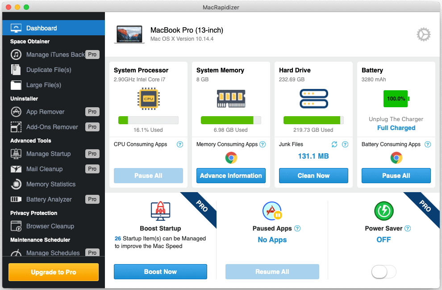The width and height of the screenshot is (442, 290).
Task: Click the memory usage progress bar
Action: tap(231, 120)
